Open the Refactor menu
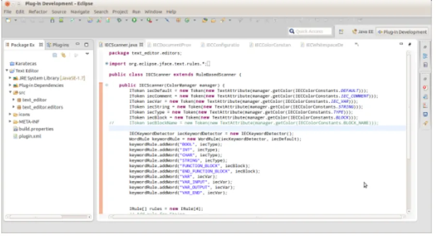436x236 pixels. 38,12
